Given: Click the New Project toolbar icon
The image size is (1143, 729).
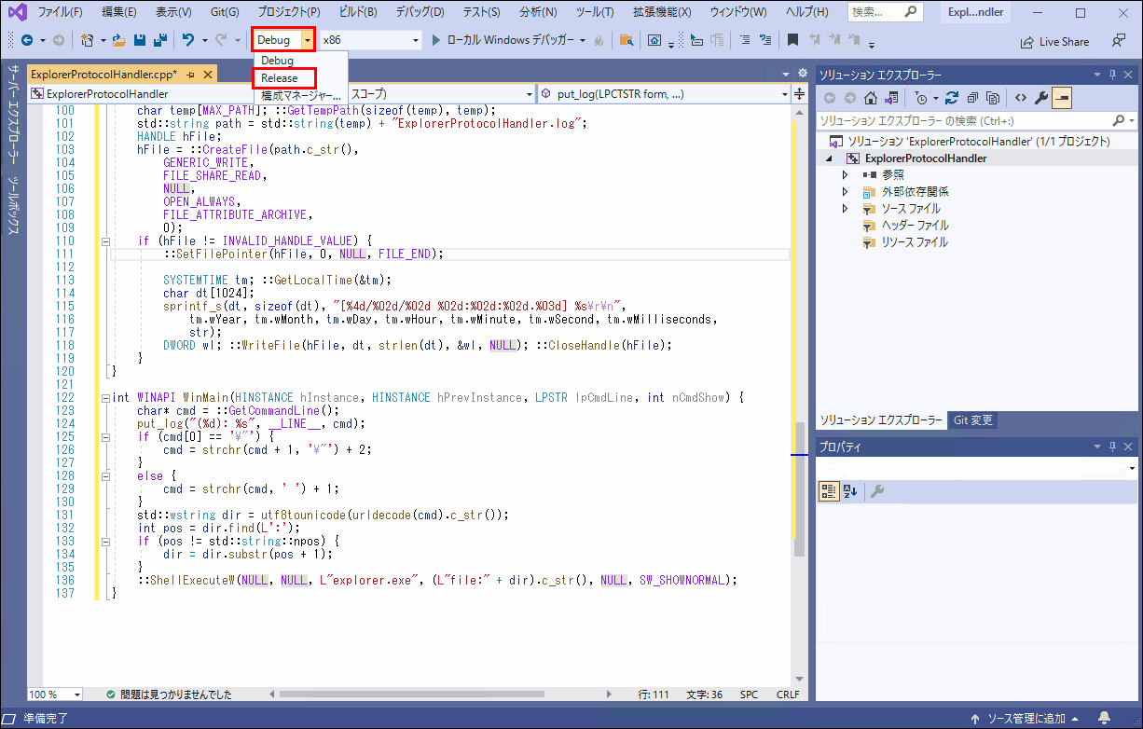Looking at the screenshot, I should [87, 41].
